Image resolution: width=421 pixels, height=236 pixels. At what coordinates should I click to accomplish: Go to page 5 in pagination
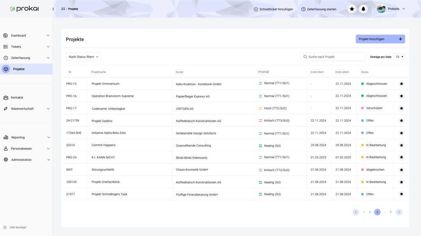pyautogui.click(x=391, y=212)
